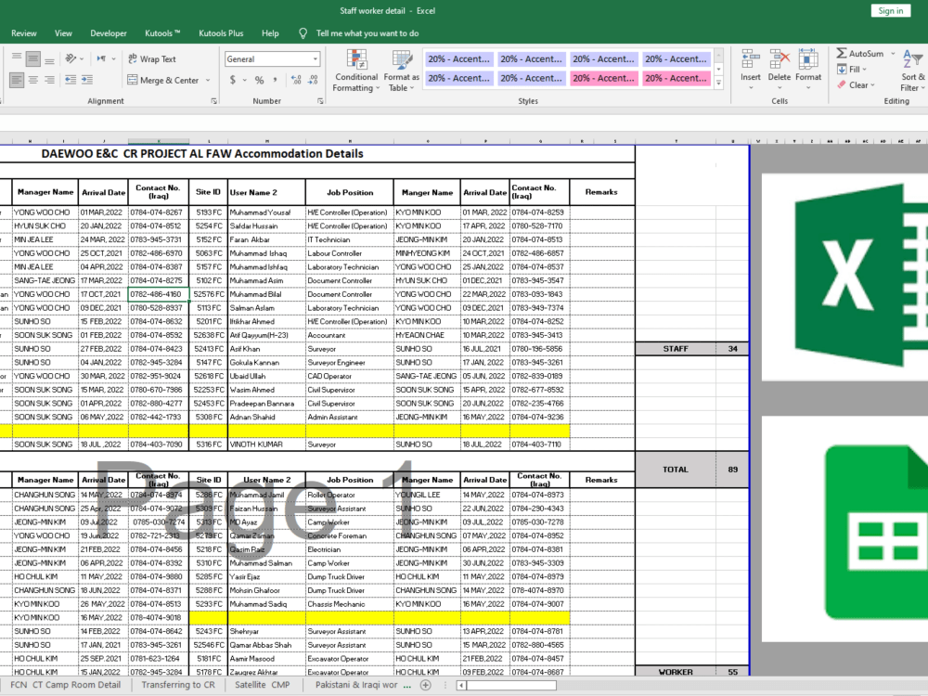Click the Clear eraser icon

click(842, 84)
